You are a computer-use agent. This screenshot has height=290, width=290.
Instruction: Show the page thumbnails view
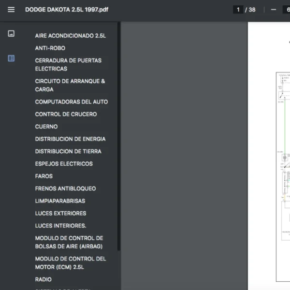tap(11, 34)
